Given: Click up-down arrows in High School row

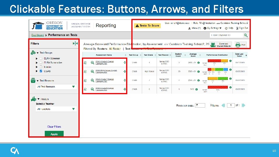Looking at the screenshot, I should 125,72.
